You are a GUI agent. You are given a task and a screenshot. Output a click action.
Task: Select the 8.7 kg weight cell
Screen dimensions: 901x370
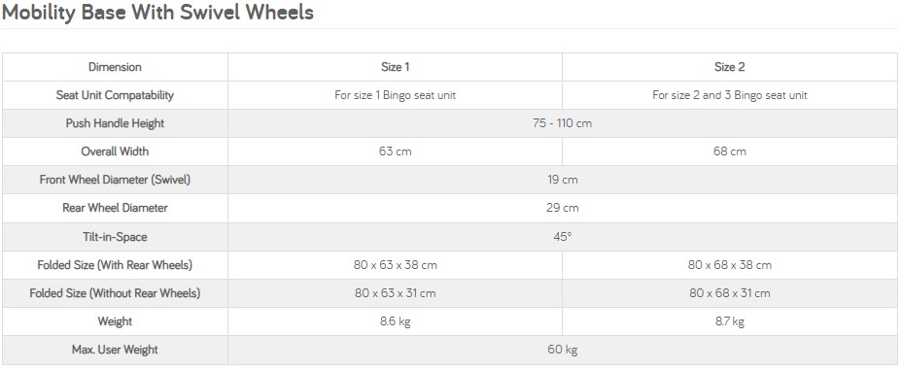[729, 321]
